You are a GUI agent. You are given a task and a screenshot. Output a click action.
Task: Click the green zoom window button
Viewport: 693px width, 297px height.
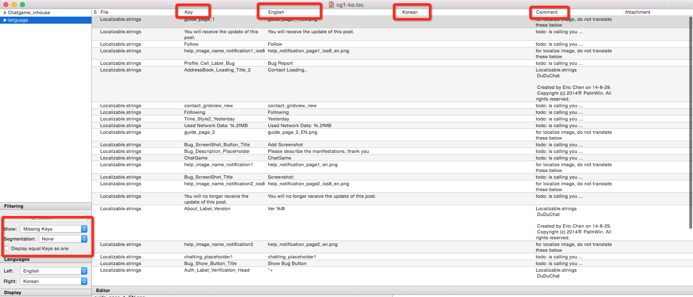click(22, 5)
